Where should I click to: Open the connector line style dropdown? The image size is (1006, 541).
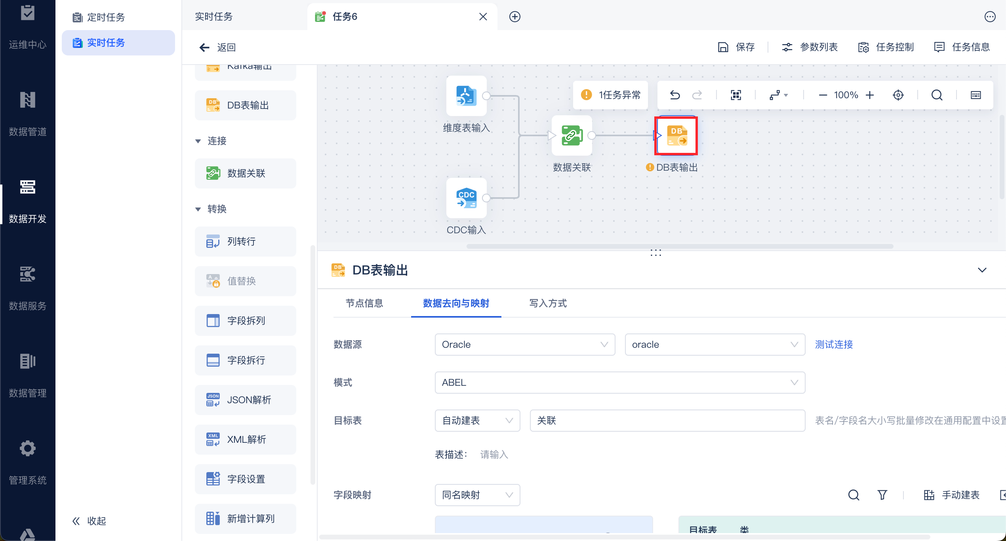pos(778,95)
